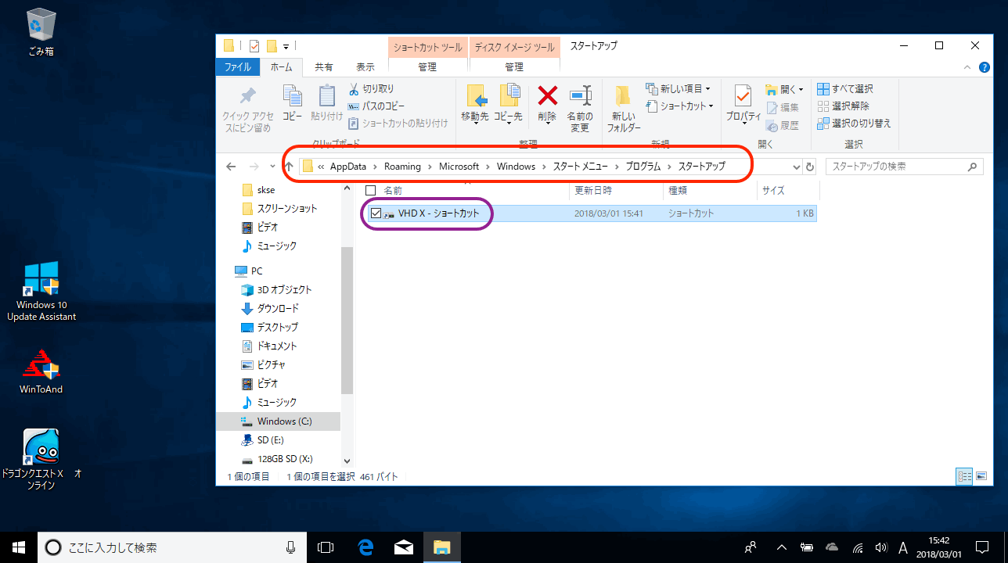1008x563 pixels.
Task: Expand the New Item (新しい項目) dropdown
Action: (678, 89)
